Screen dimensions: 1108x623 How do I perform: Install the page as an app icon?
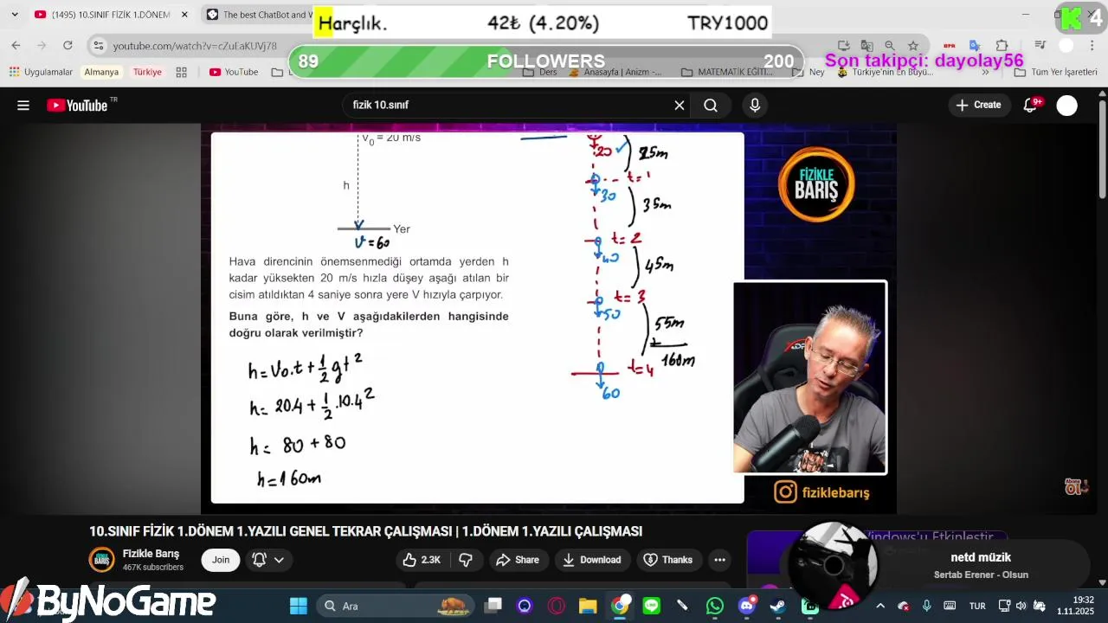click(844, 46)
